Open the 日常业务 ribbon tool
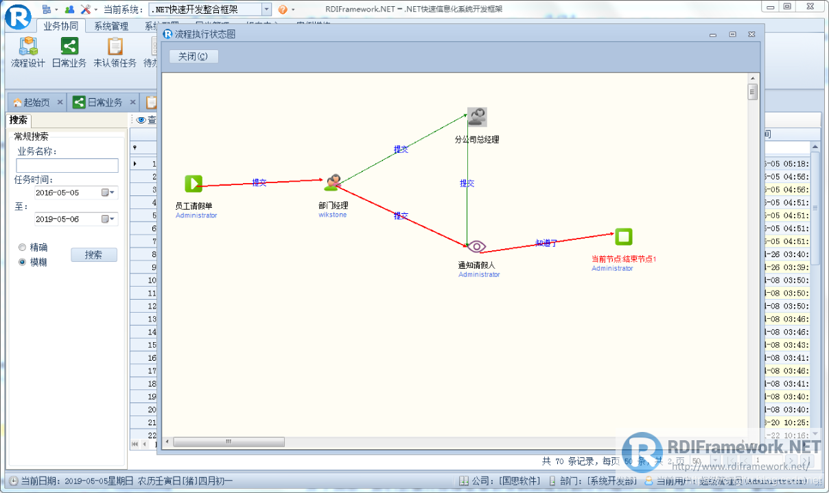This screenshot has width=829, height=493. click(x=69, y=53)
